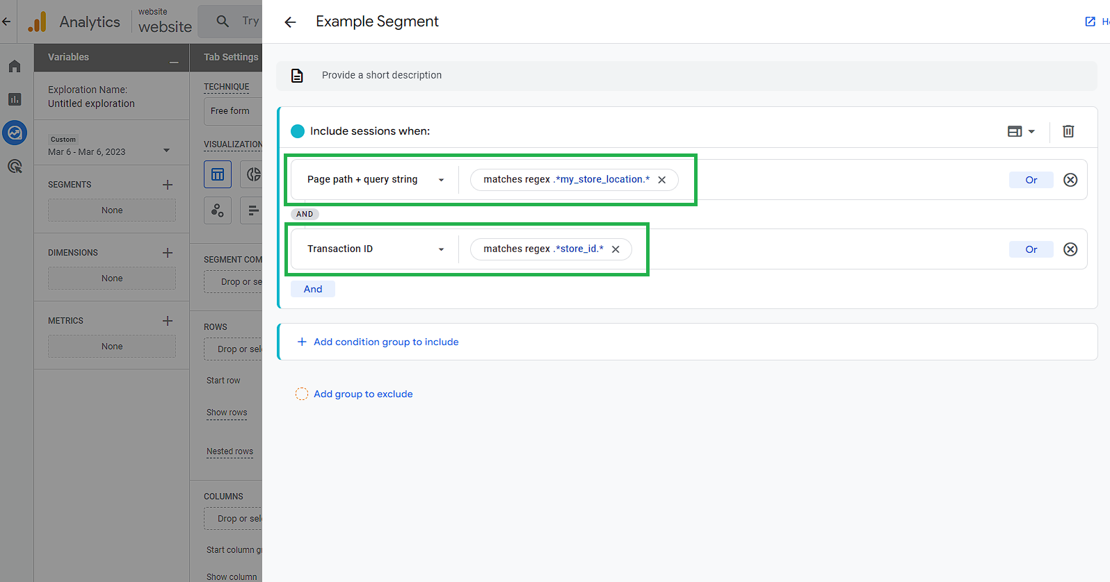Viewport: 1110px width, 582px height.
Task: Click the And button to add condition
Action: point(313,289)
